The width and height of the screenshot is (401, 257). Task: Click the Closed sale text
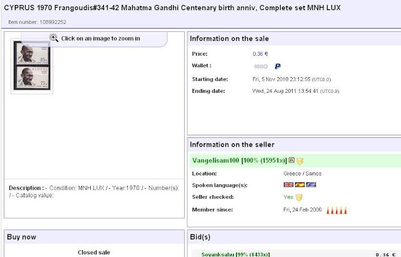(94, 253)
